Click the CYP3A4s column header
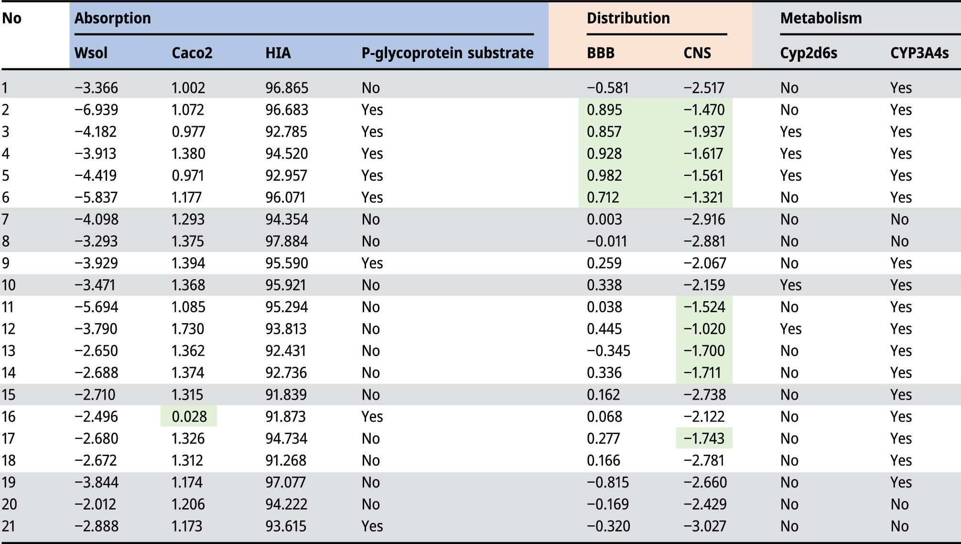 919,53
